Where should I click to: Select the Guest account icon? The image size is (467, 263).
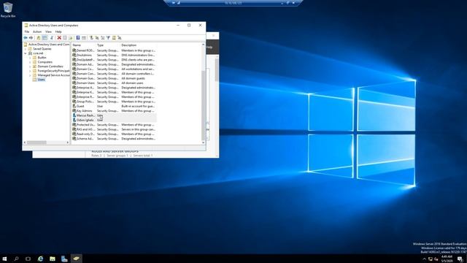74,106
